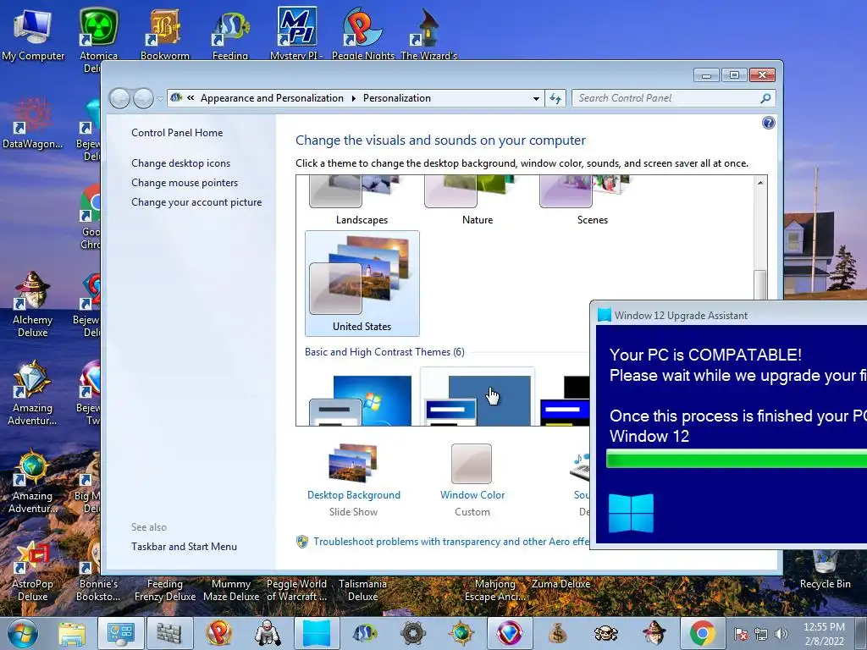Select the black High Contrast theme thumbnail

[565, 400]
